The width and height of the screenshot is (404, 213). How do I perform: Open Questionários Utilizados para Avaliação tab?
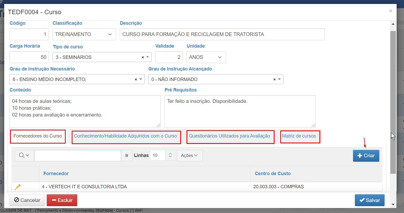(229, 136)
